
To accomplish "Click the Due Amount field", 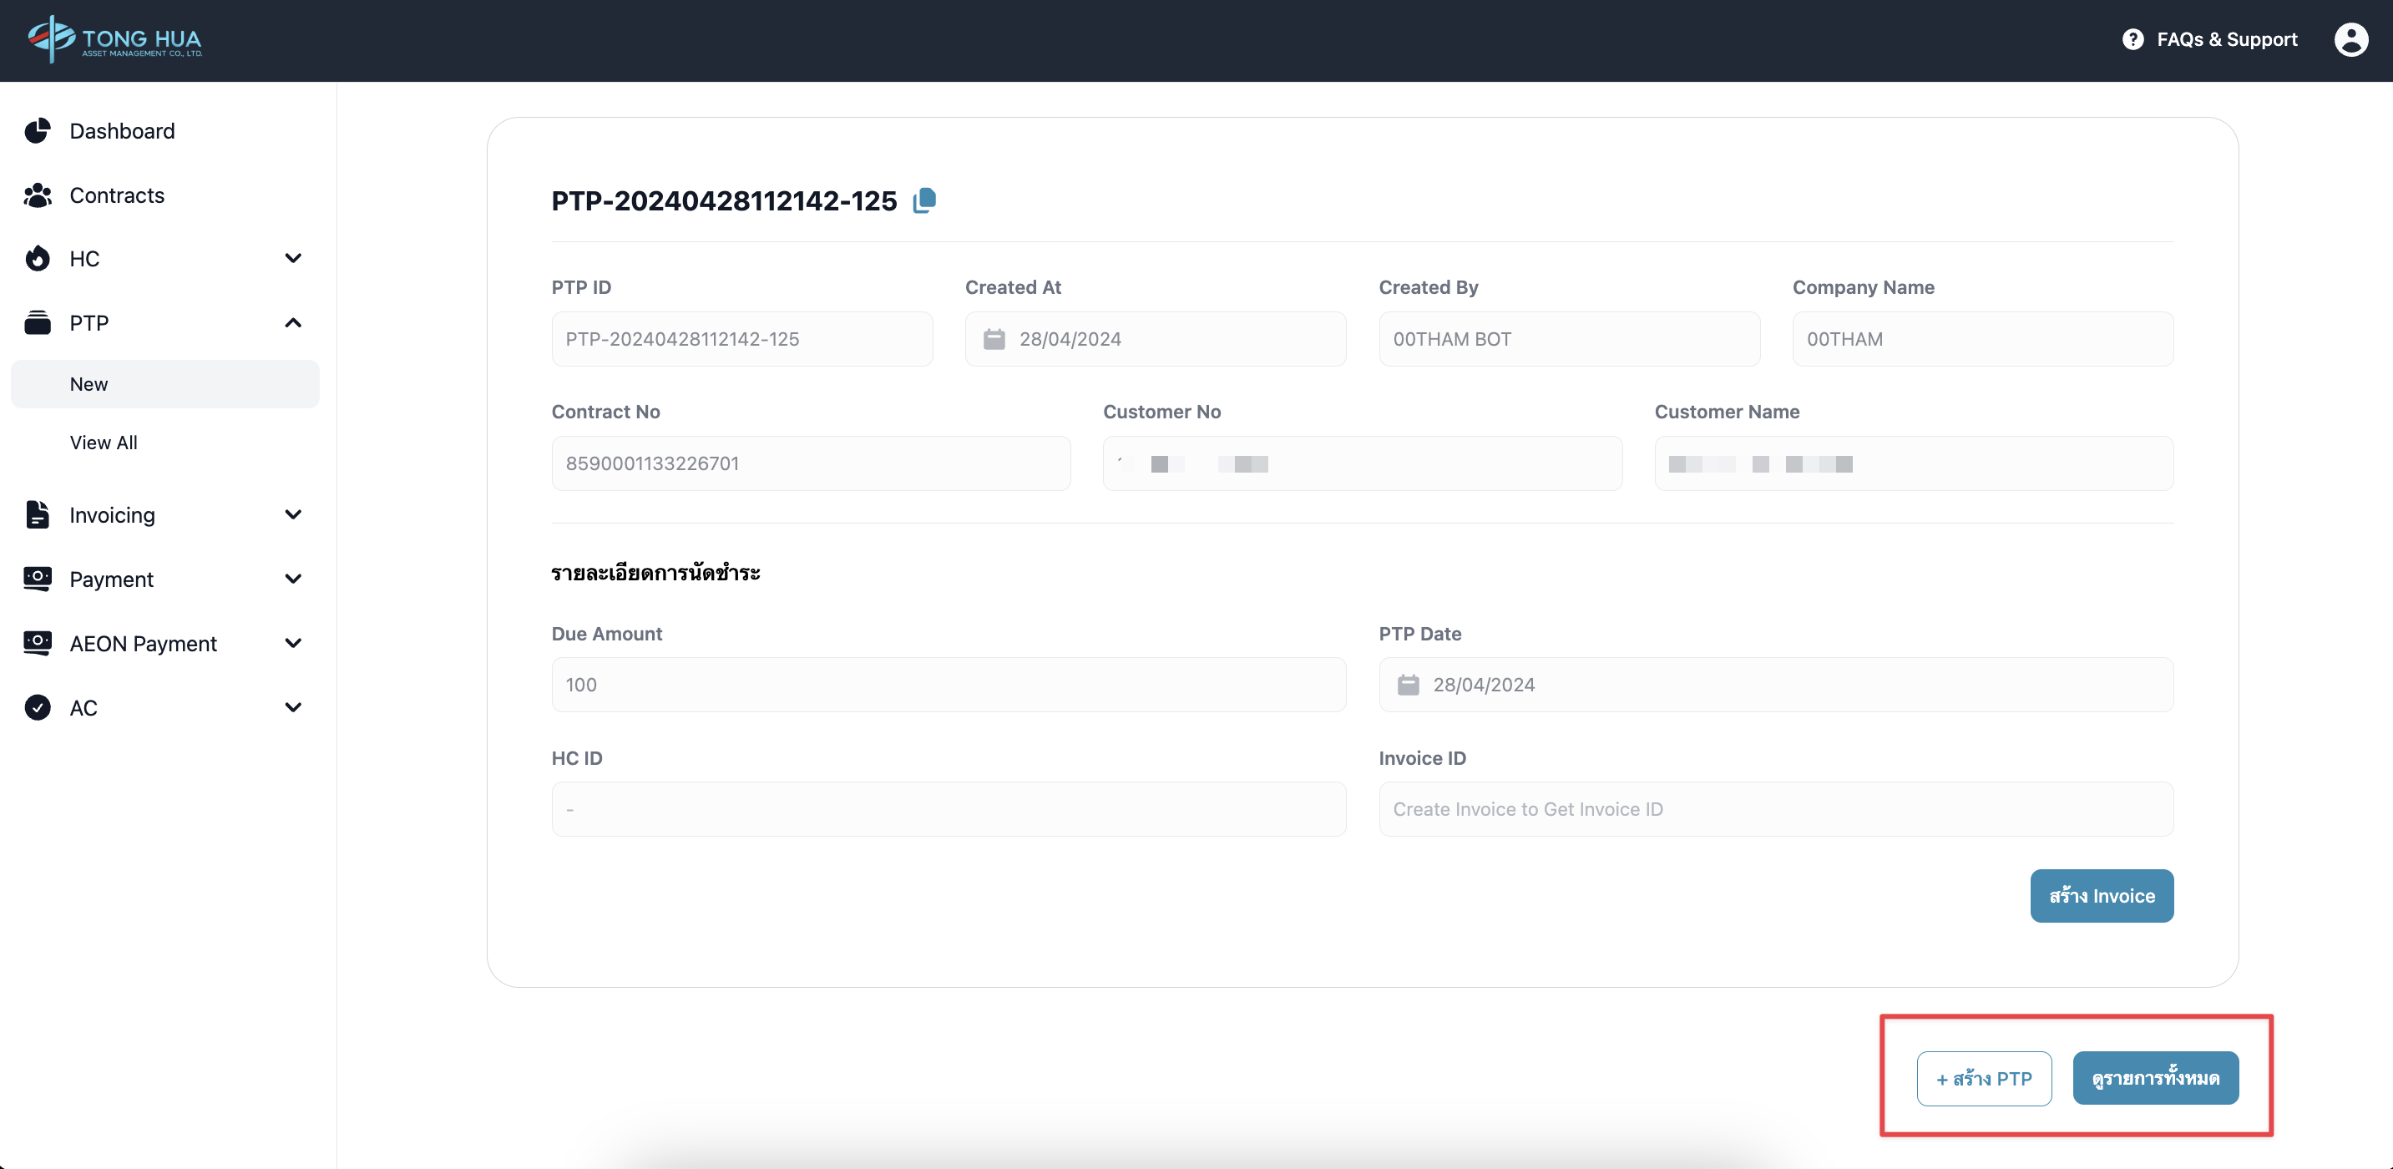I will click(948, 685).
